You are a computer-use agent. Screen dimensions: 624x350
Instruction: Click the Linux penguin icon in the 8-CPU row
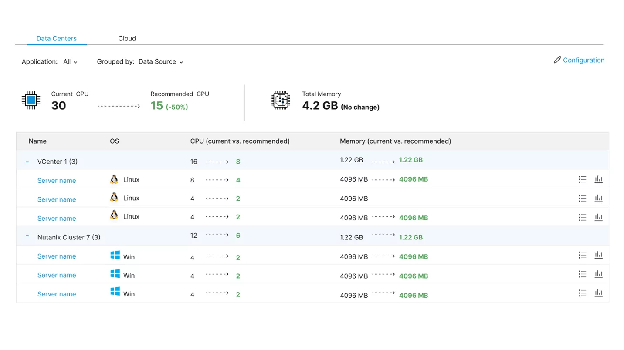point(114,179)
